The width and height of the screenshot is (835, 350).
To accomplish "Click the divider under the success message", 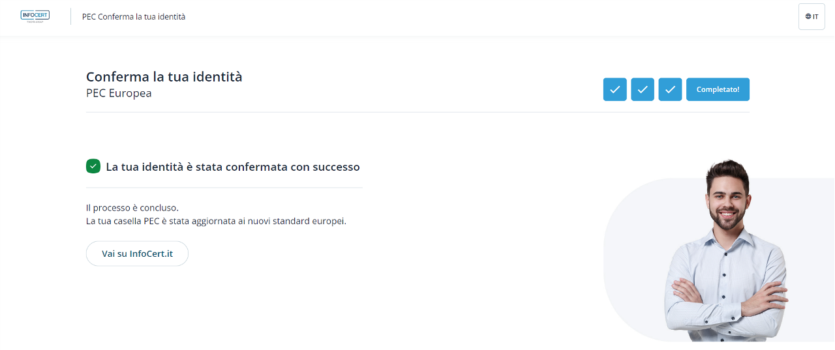I will [224, 188].
